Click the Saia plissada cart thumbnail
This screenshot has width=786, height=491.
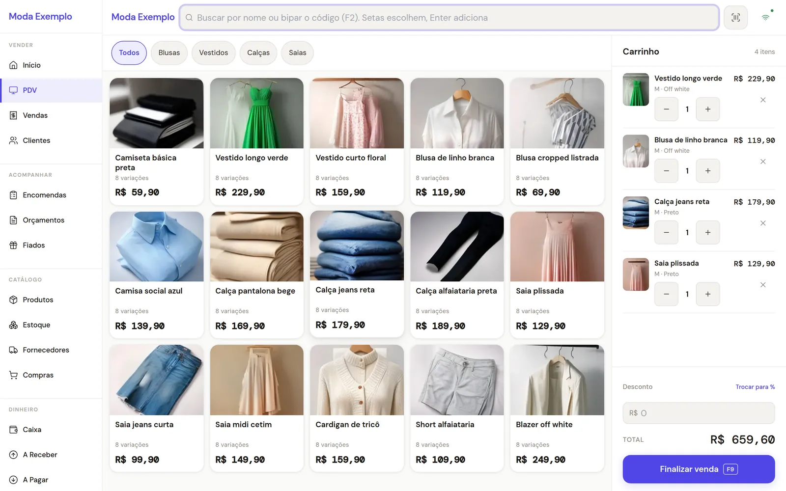coord(636,274)
